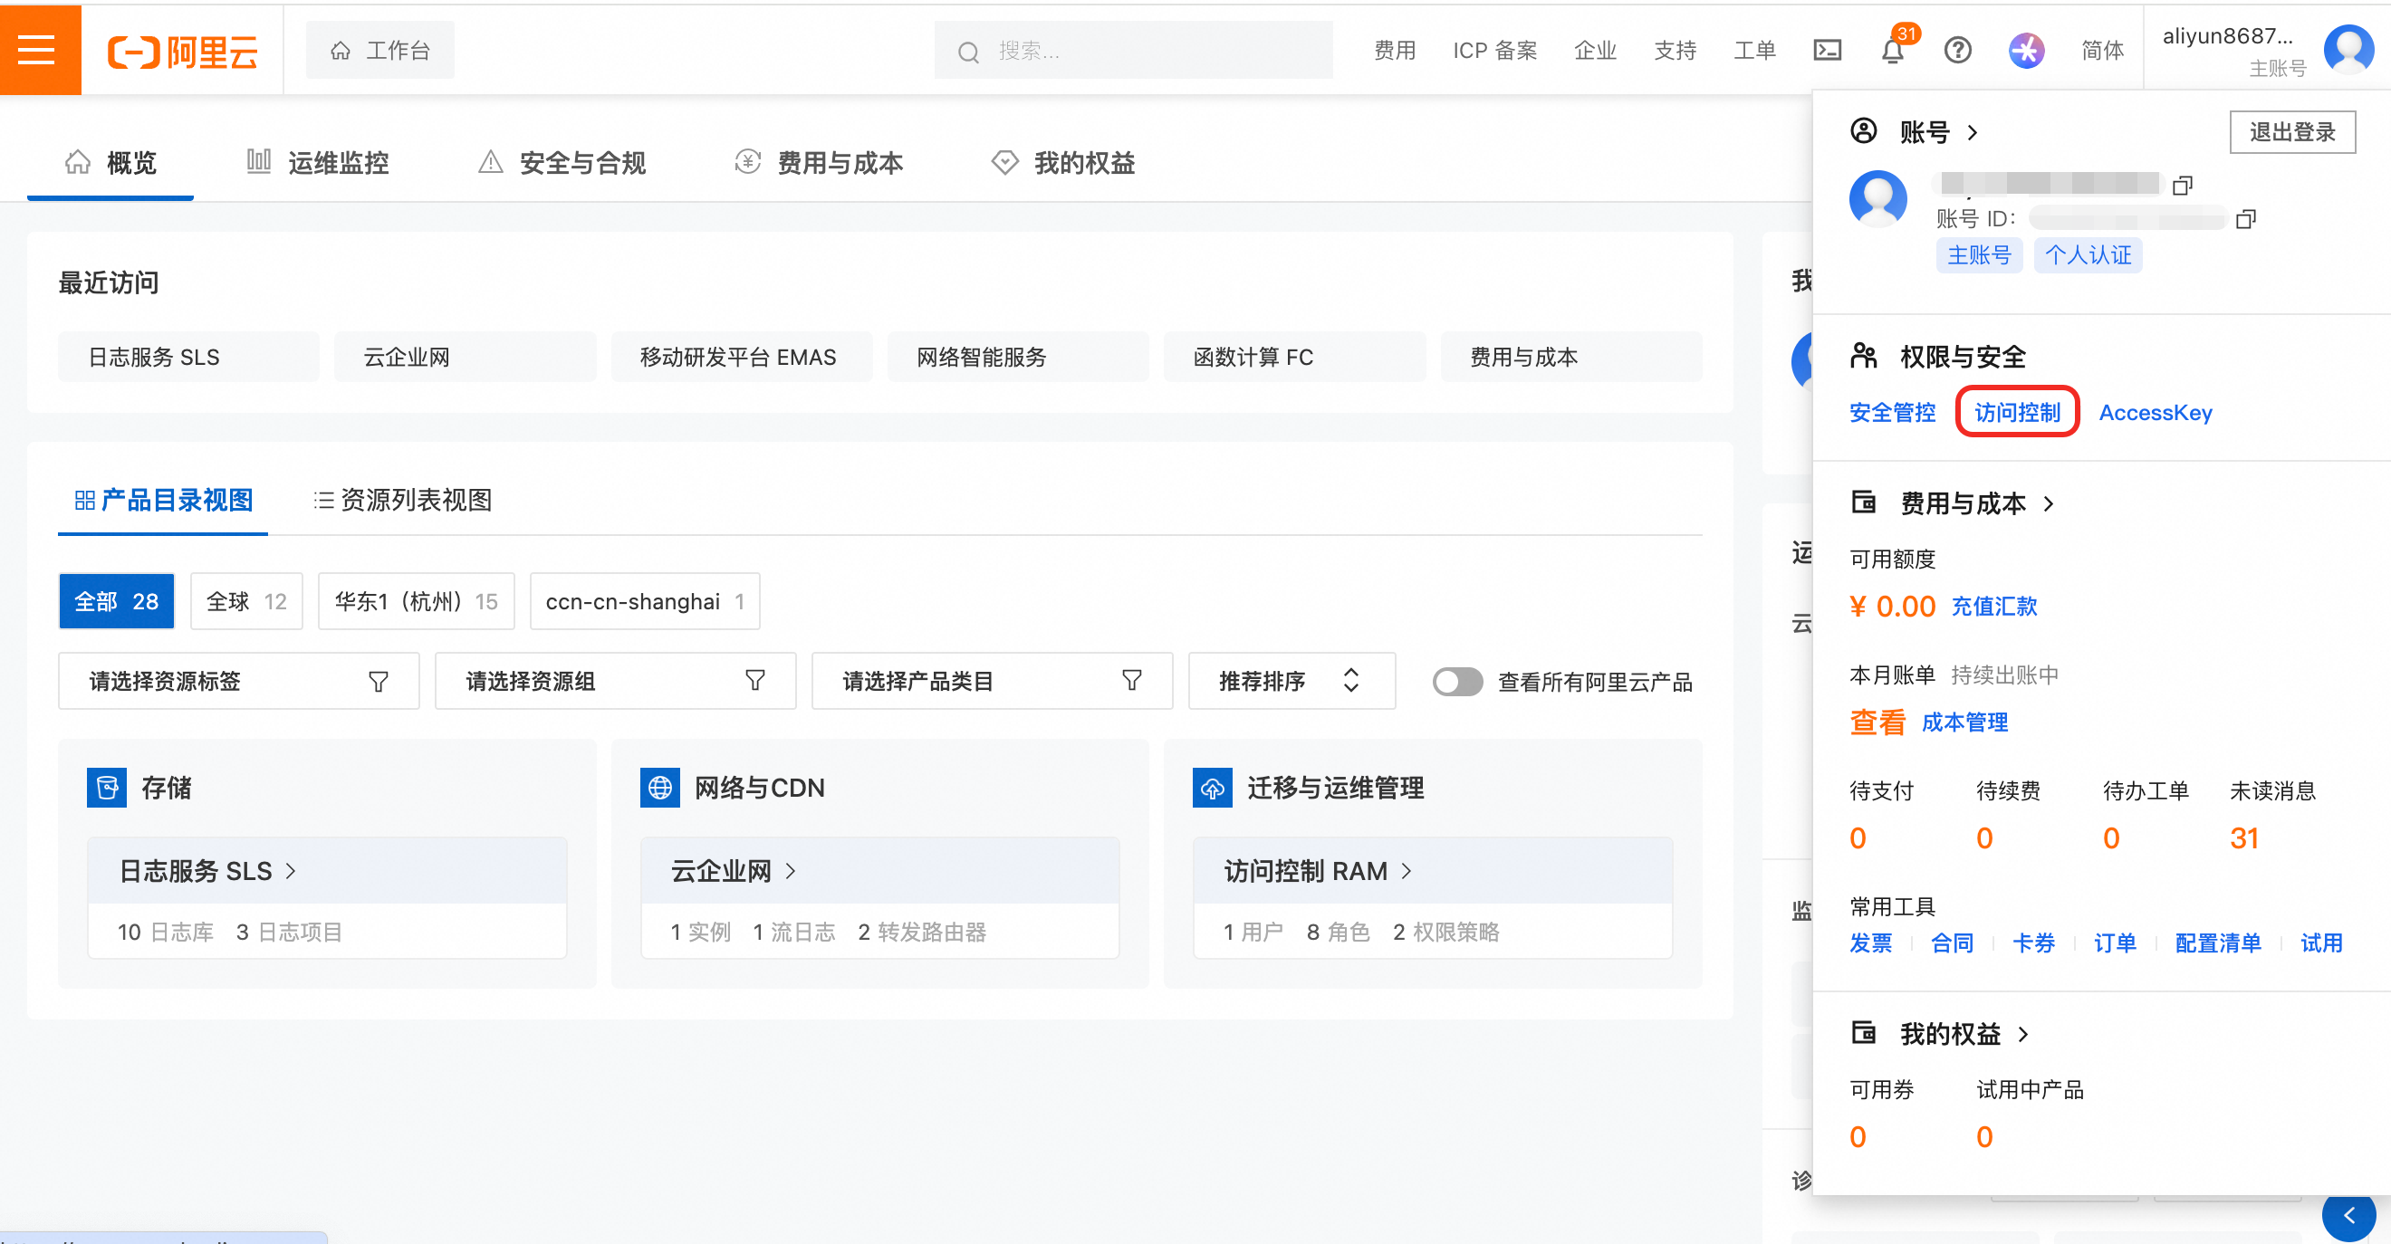Viewport: 2391px width, 1244px height.
Task: Open notification bell with 31 badge
Action: pos(1892,50)
